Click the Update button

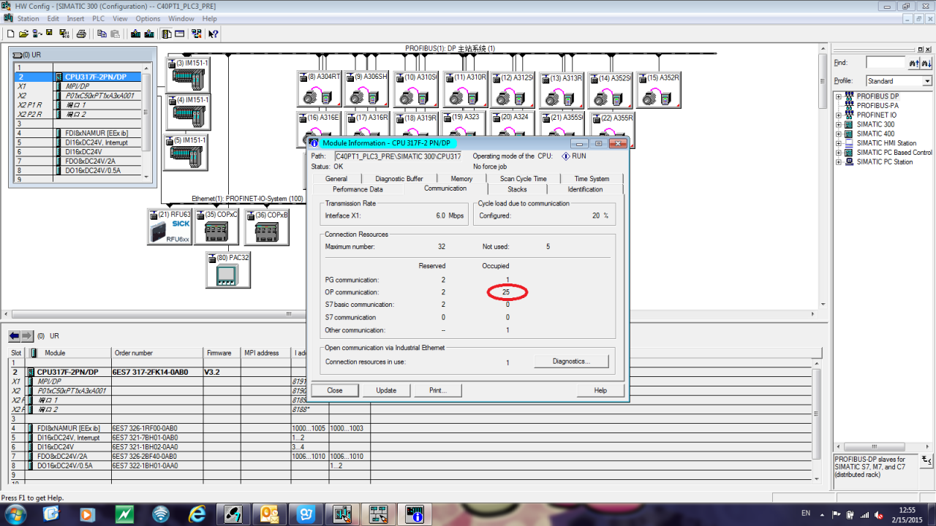coord(386,390)
